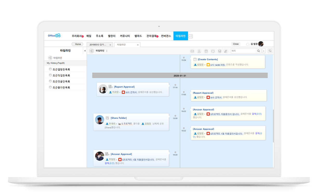Open the +1 extra menu indicator
Image resolution: width=318 pixels, height=192 pixels.
click(x=190, y=36)
